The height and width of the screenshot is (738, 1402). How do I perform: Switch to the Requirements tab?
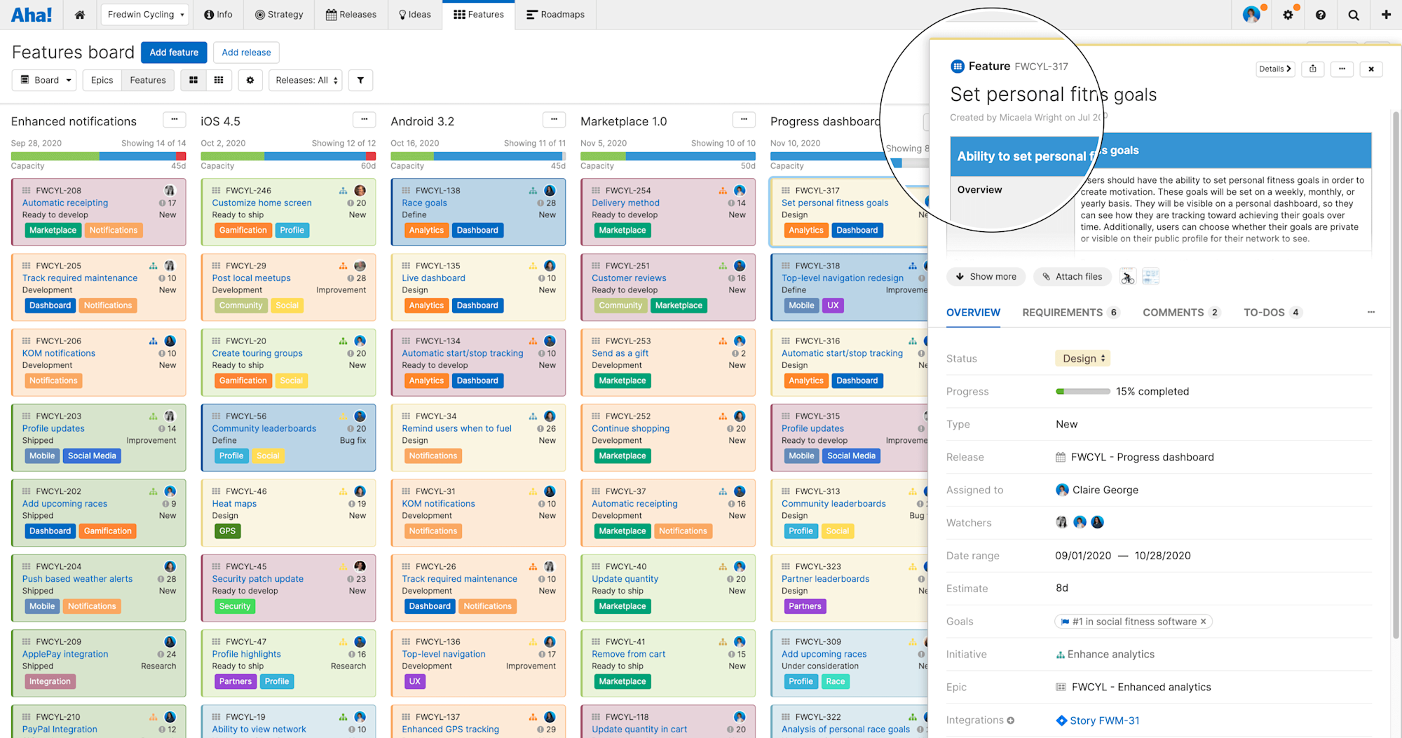pyautogui.click(x=1063, y=313)
